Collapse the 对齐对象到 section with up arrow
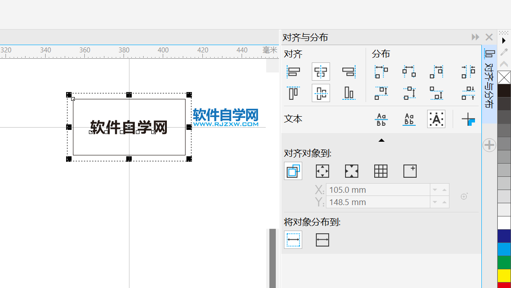The width and height of the screenshot is (511, 288). (382, 140)
